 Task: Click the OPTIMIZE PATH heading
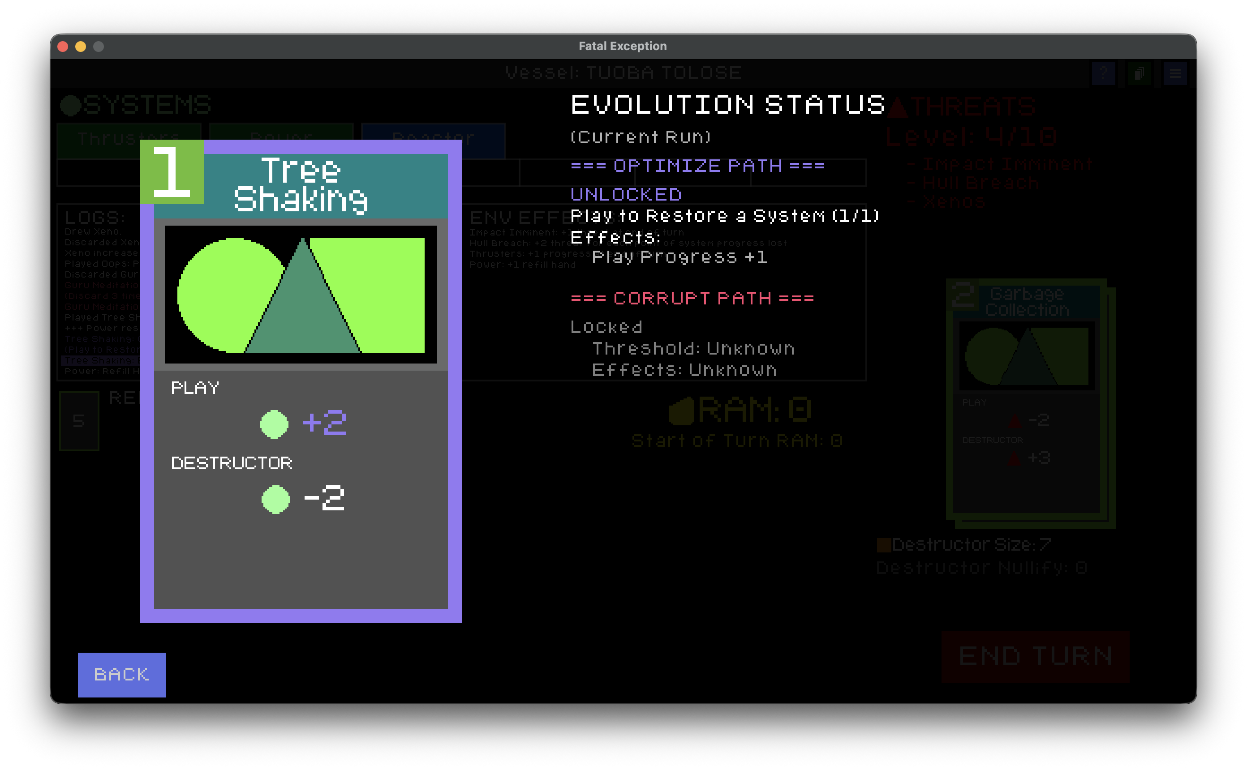pyautogui.click(x=697, y=166)
